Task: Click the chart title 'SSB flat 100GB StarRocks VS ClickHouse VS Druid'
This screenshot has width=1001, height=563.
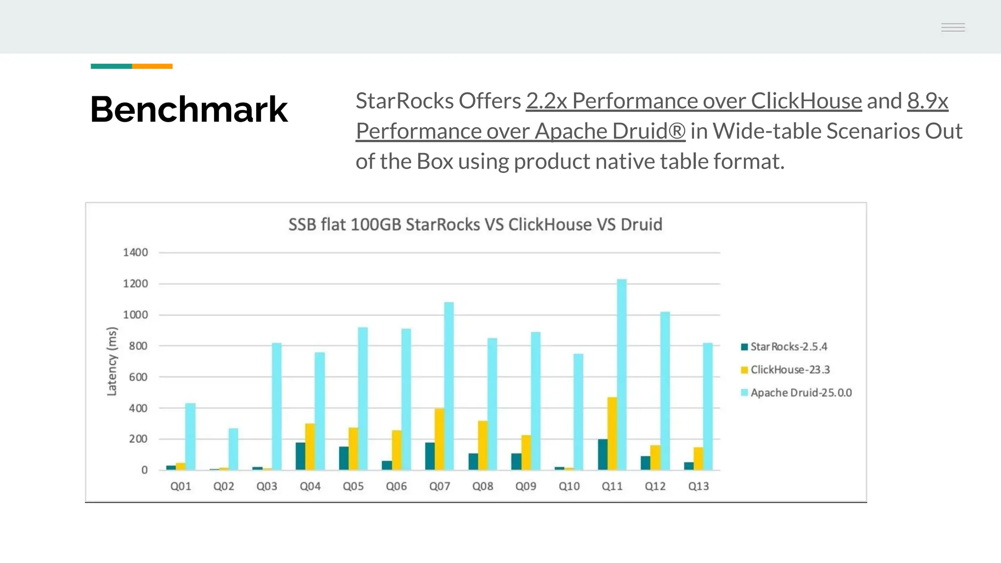Action: (x=476, y=225)
